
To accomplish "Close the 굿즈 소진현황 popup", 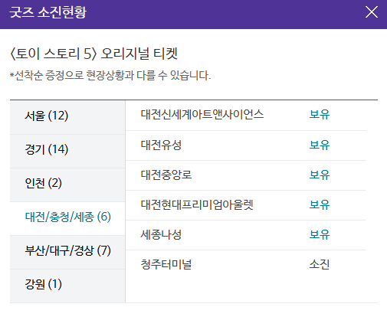I will (x=372, y=12).
